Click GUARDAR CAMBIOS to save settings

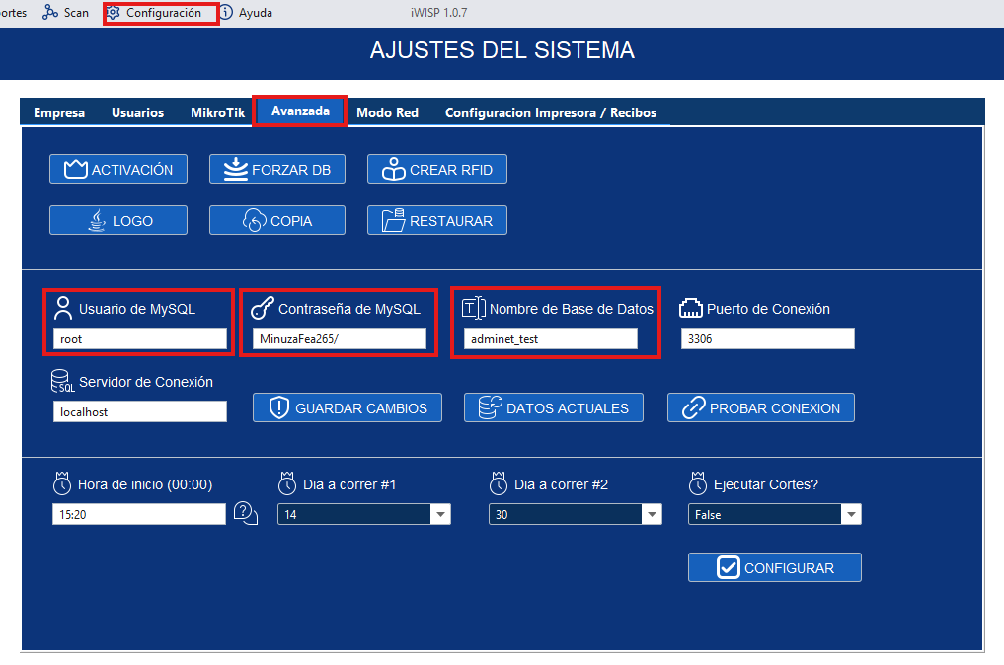pos(348,408)
